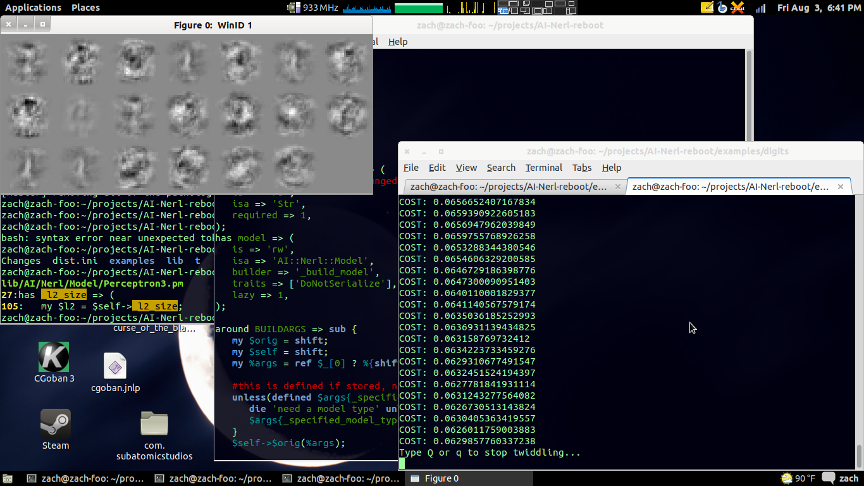Click the Figure 0: WinID 1 title bar
Screen dimensions: 864x486
[x=213, y=25]
